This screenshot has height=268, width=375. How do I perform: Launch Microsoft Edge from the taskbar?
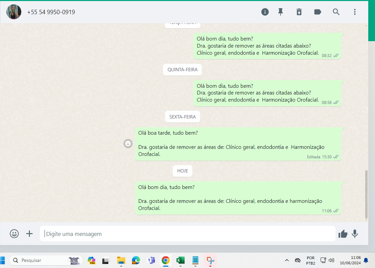136,260
